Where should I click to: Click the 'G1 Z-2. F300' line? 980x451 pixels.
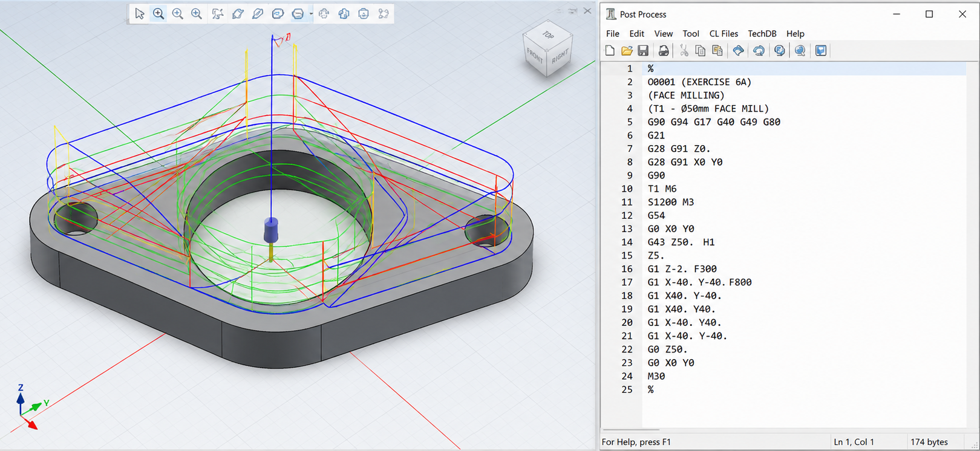(x=682, y=269)
